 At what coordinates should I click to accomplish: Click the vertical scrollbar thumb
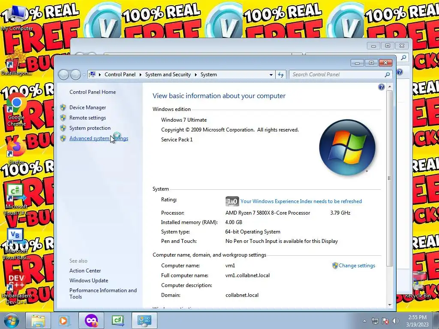point(389,178)
